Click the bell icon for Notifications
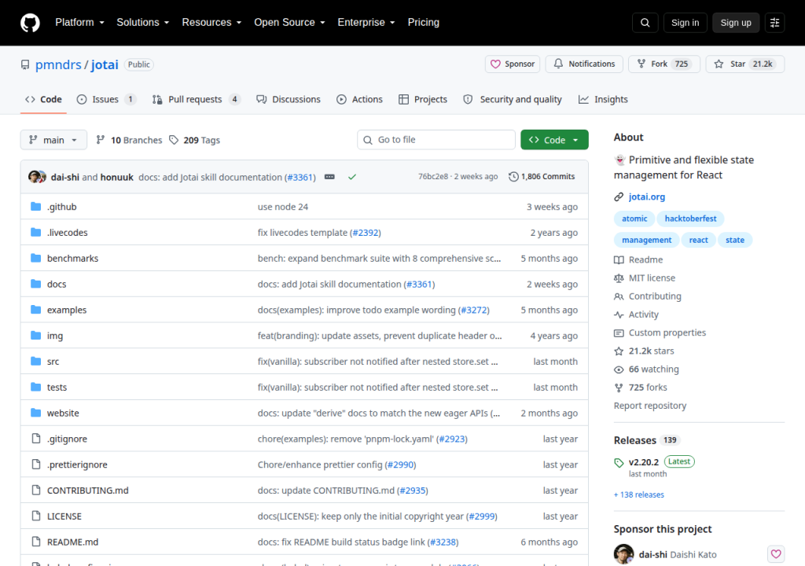 [x=558, y=64]
